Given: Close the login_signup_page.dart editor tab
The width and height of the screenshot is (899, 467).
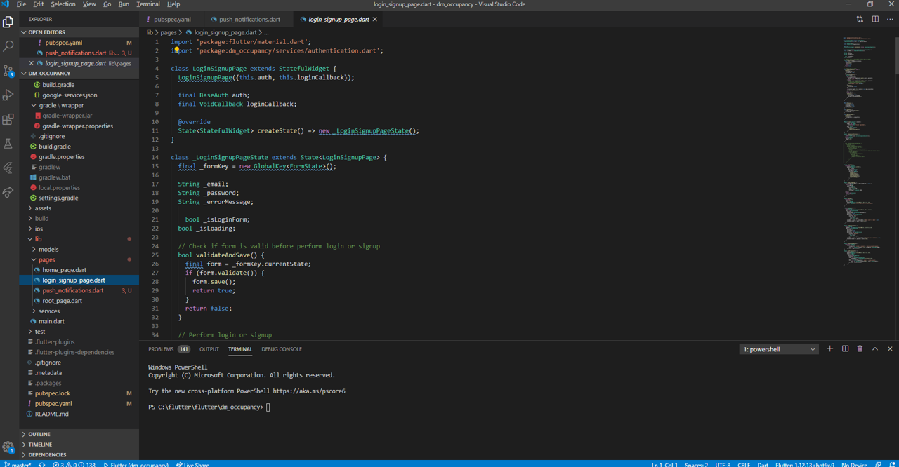Looking at the screenshot, I should tap(375, 20).
